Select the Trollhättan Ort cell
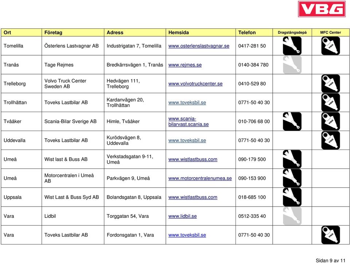The width and height of the screenshot is (350, 263). (22, 103)
